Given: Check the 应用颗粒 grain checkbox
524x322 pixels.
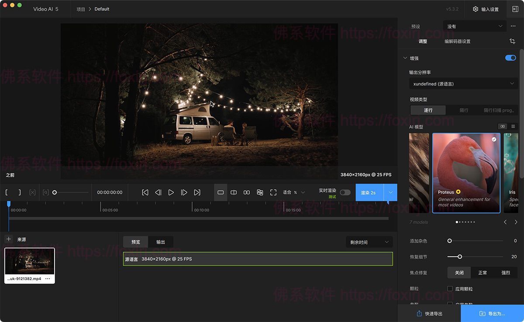Looking at the screenshot, I should (x=450, y=288).
